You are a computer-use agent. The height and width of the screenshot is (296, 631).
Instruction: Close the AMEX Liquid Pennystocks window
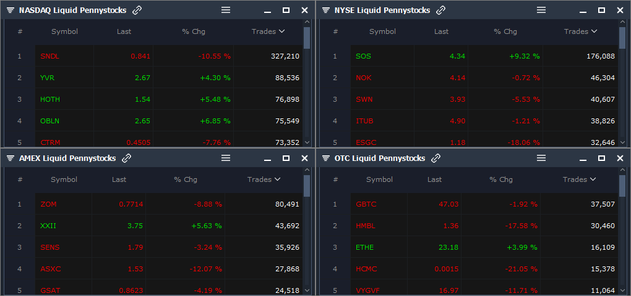304,158
